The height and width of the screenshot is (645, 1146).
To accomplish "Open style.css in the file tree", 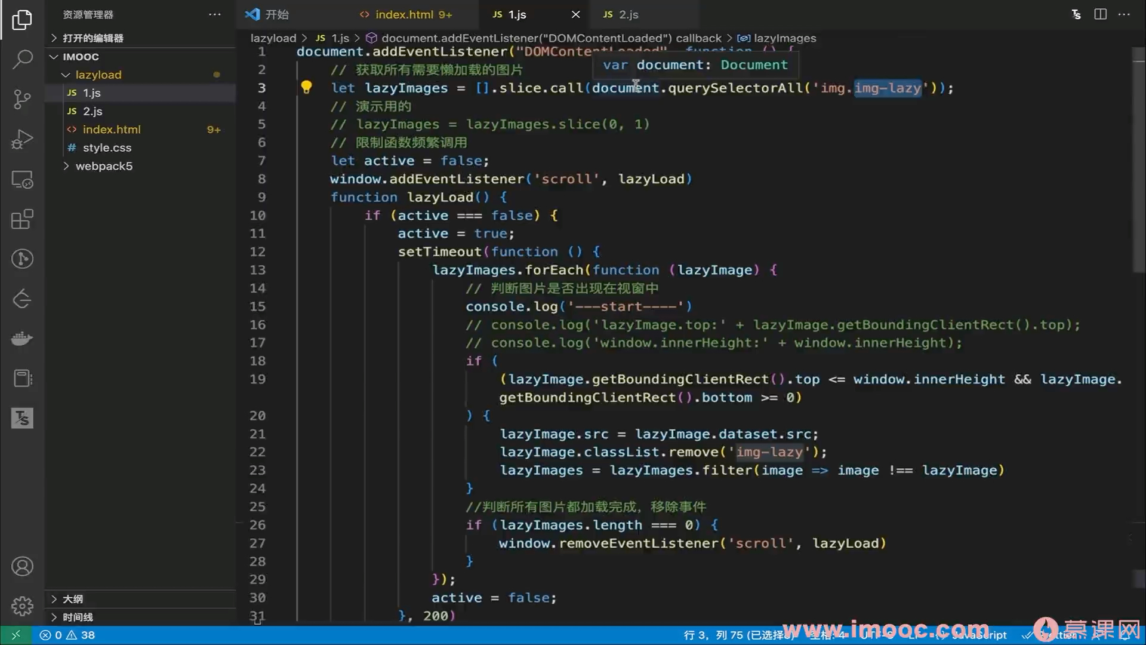I will (x=107, y=148).
